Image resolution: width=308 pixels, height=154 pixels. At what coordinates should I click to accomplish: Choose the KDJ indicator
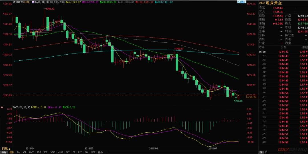39,152
